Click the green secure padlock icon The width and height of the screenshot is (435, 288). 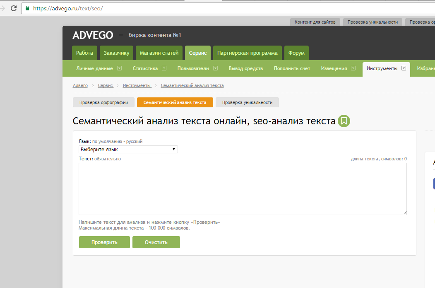[27, 8]
